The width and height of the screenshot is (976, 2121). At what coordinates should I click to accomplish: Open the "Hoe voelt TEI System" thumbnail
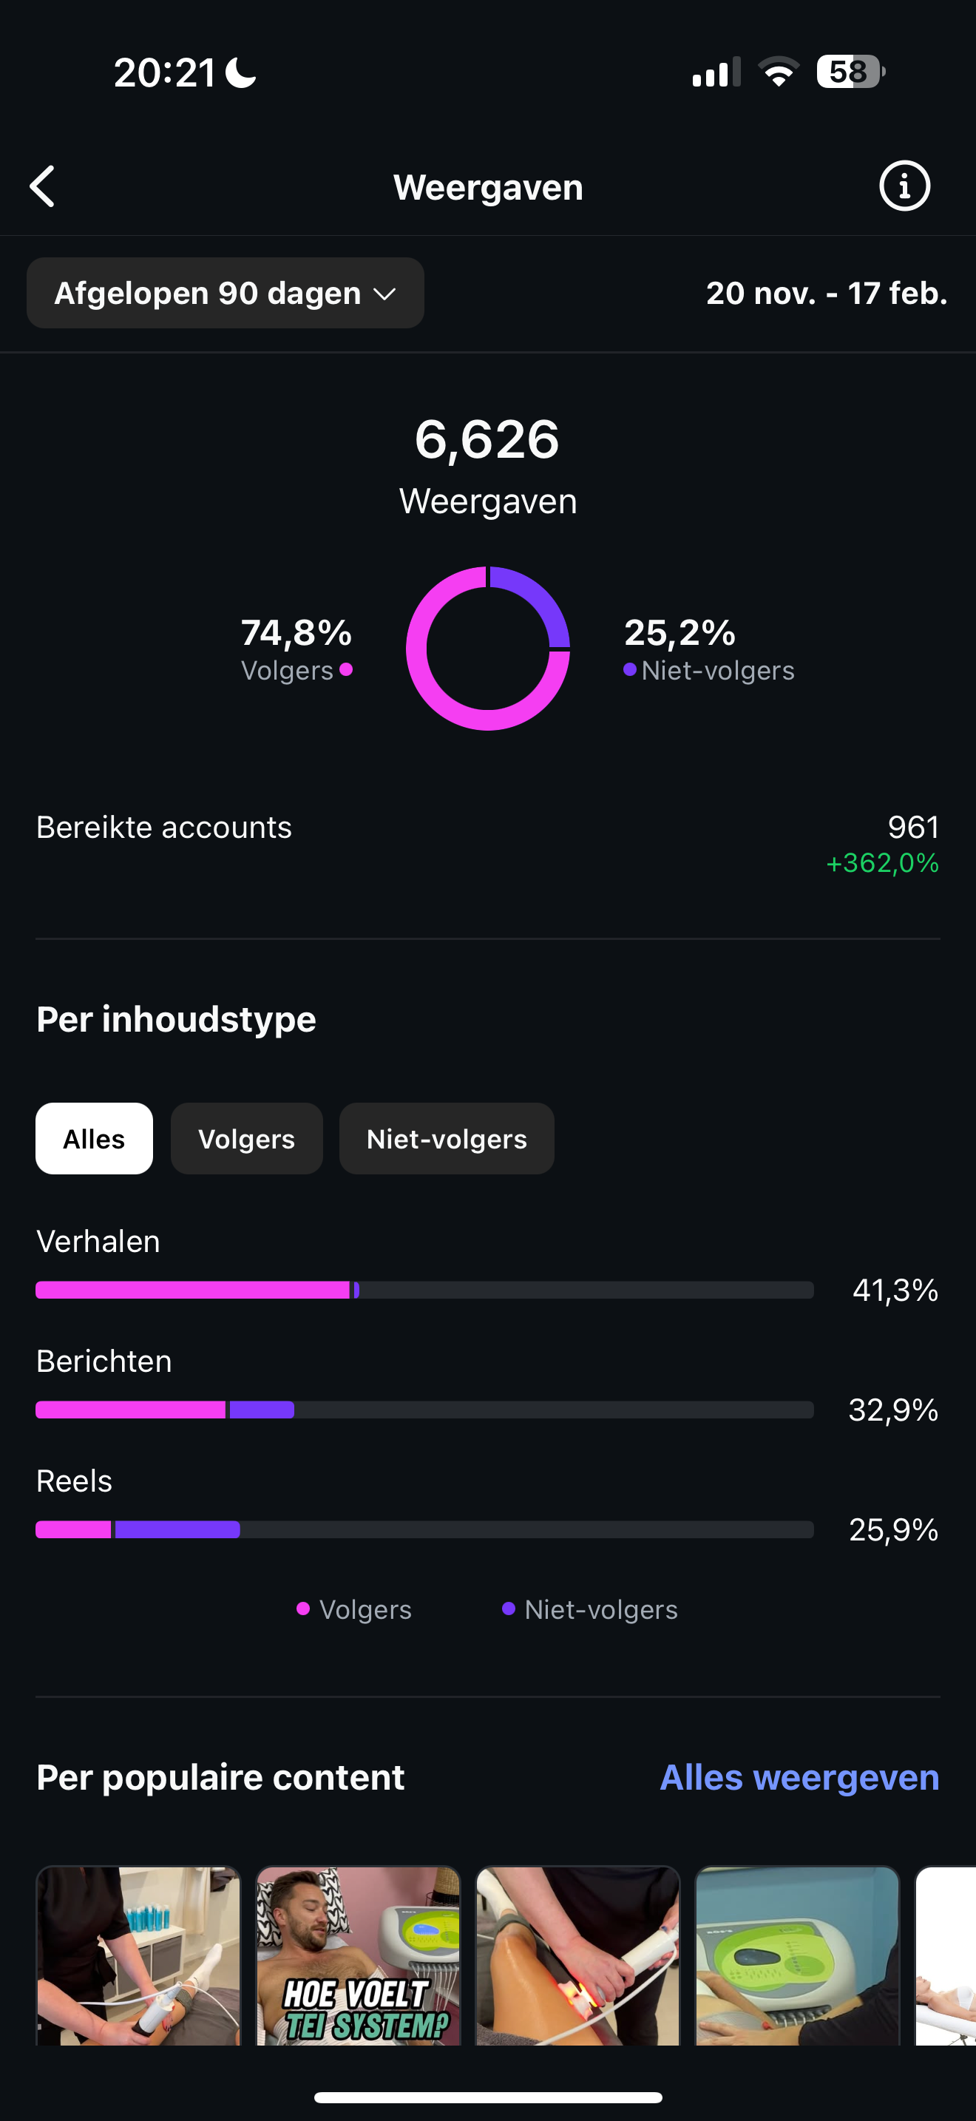358,1955
